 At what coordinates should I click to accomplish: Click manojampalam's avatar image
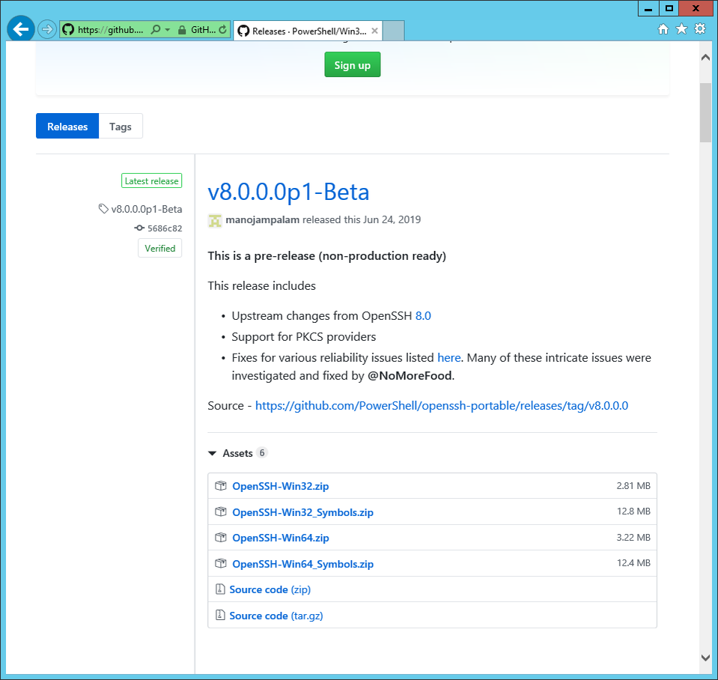(x=215, y=220)
